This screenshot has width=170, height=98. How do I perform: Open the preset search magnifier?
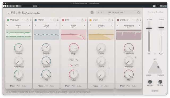tap(139, 13)
